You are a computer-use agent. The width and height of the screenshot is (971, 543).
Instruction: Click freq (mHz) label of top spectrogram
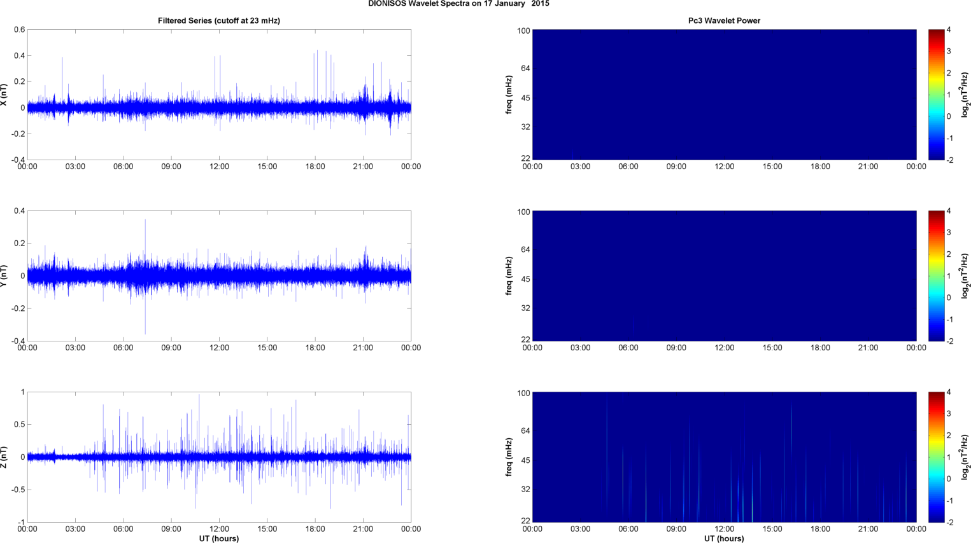tap(509, 95)
